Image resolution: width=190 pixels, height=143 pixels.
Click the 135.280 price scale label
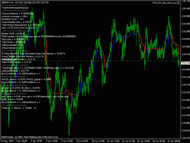(186, 31)
